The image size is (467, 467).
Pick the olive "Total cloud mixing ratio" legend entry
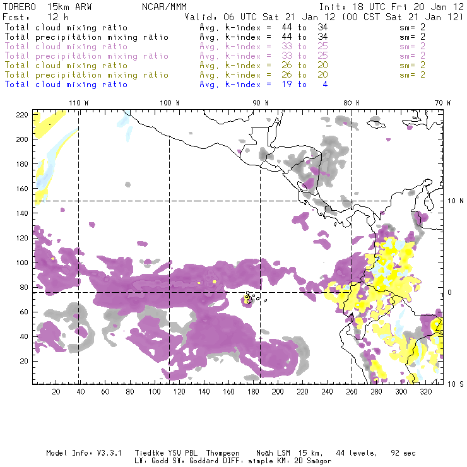66,66
